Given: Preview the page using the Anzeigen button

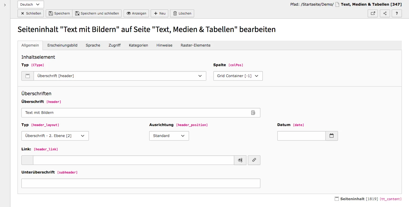Looking at the screenshot, I should [x=136, y=13].
